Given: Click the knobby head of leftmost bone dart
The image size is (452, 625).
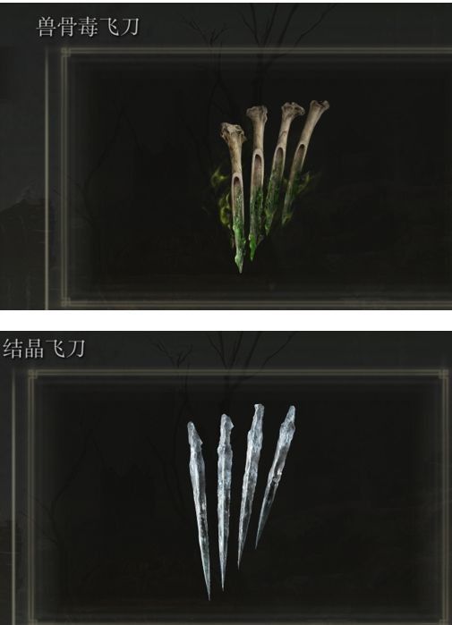Looking at the screenshot, I should [233, 132].
